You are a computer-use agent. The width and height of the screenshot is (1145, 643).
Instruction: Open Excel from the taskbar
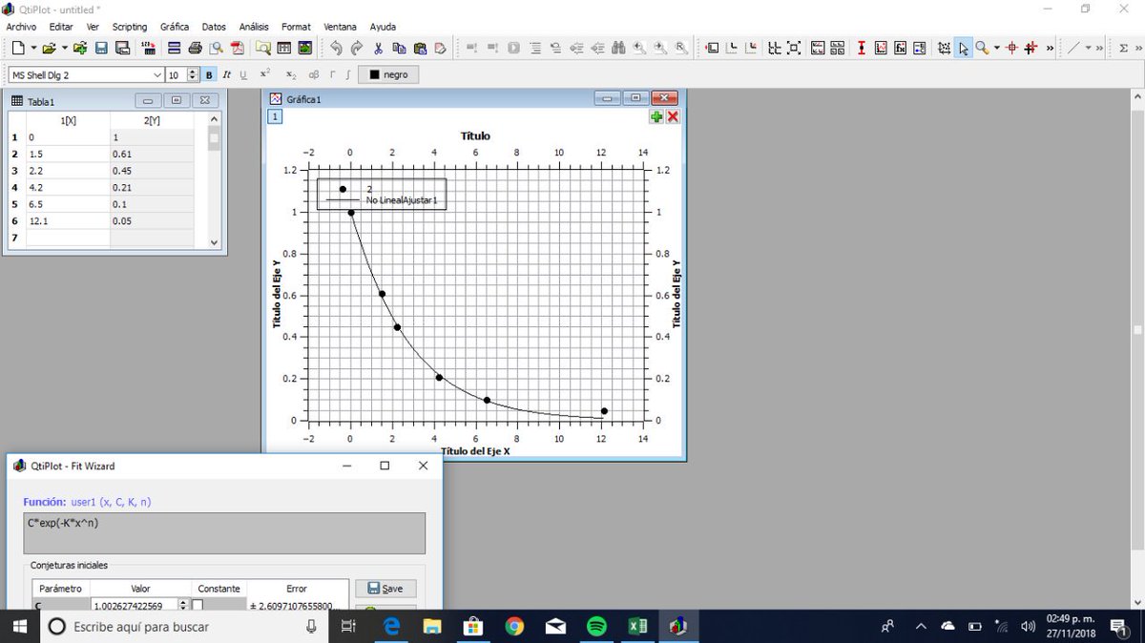637,626
